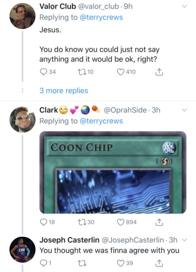Open @terrycrews mention in Valor Club's reply
The width and height of the screenshot is (196, 272).
pos(101,17)
